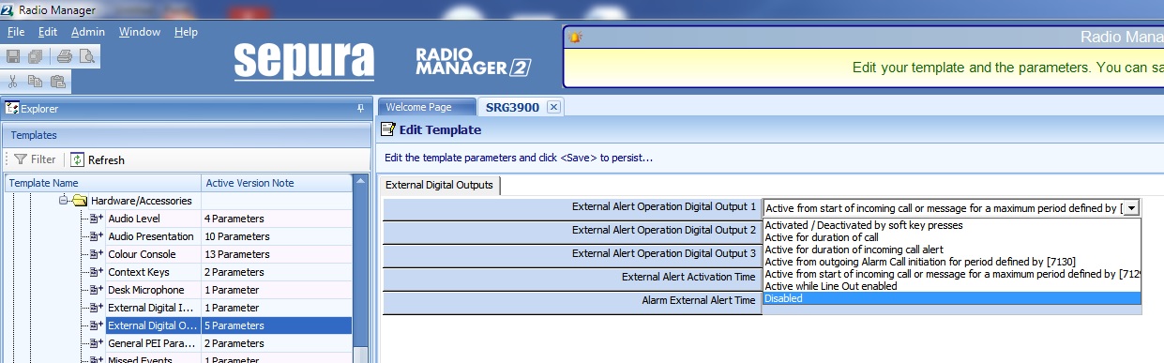Click 'External Alert Operation Digital Output 3' label
Viewport: 1164px width, 363px height.
point(664,254)
